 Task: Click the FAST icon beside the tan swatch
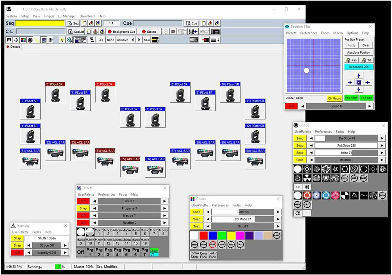point(277,236)
